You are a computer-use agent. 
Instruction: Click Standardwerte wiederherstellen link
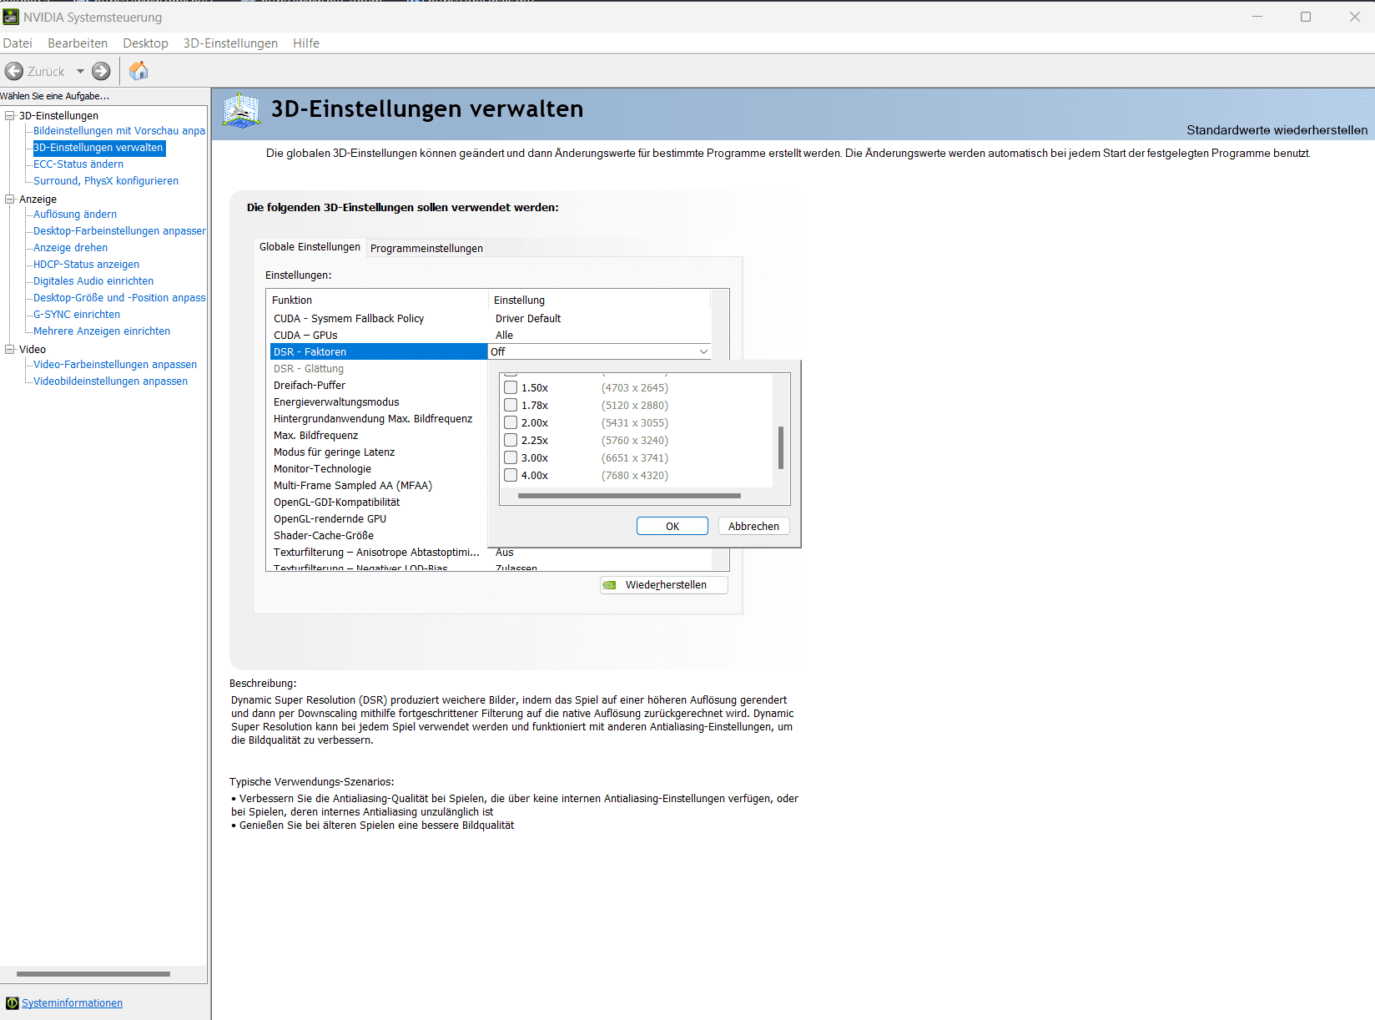(x=1277, y=130)
